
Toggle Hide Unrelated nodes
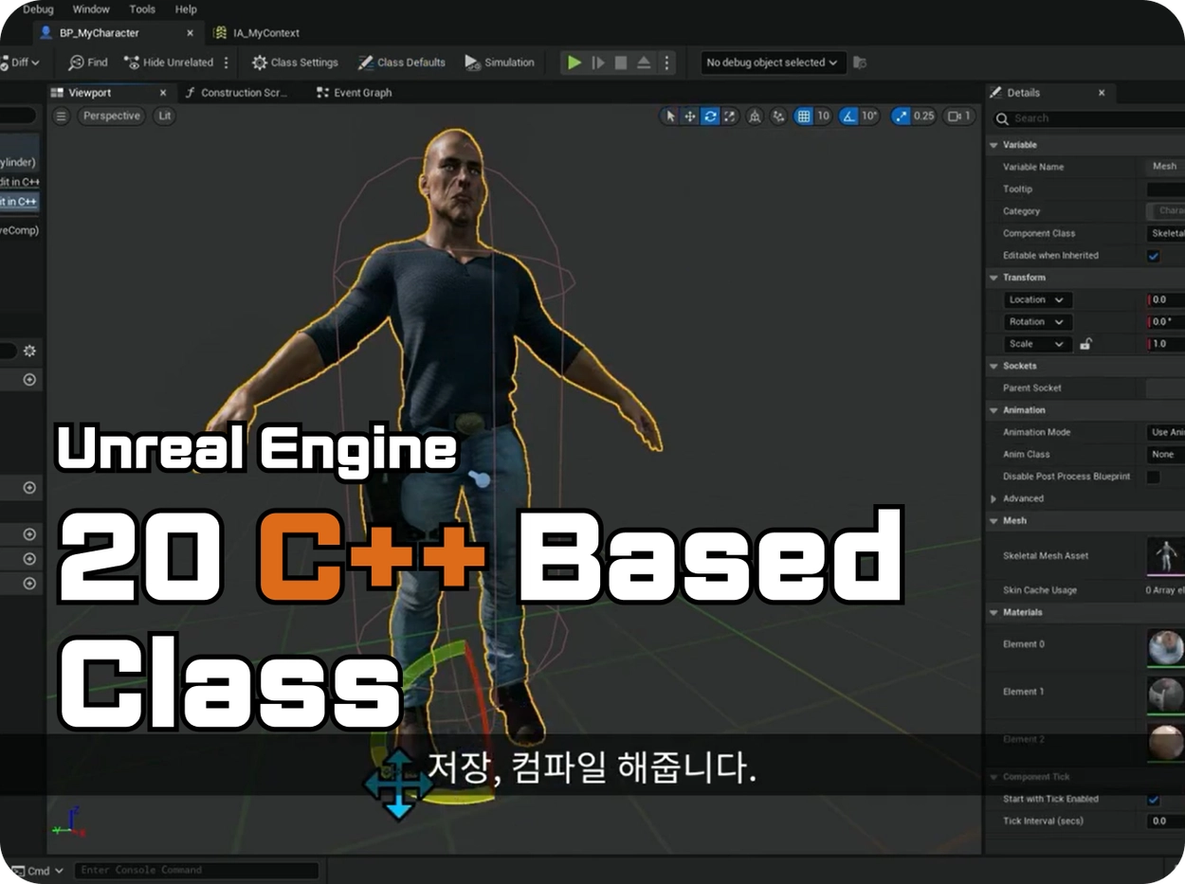tap(168, 63)
